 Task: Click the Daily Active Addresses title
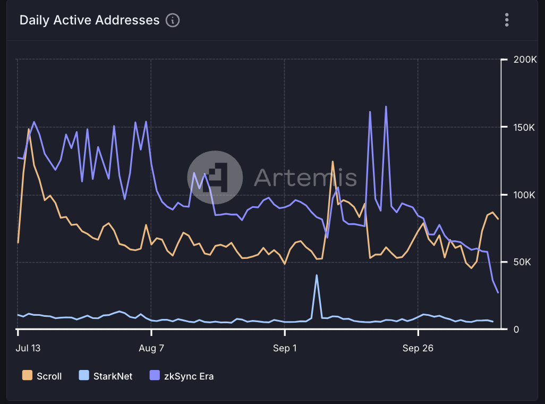pyautogui.click(x=89, y=20)
